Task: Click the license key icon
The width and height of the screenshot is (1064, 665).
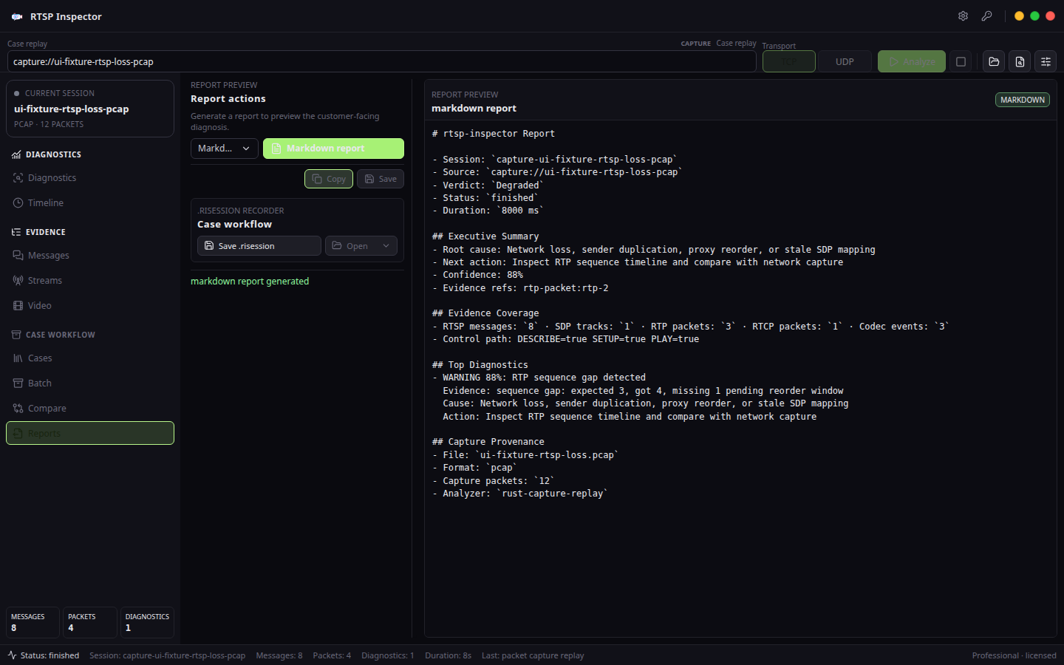Action: [986, 16]
